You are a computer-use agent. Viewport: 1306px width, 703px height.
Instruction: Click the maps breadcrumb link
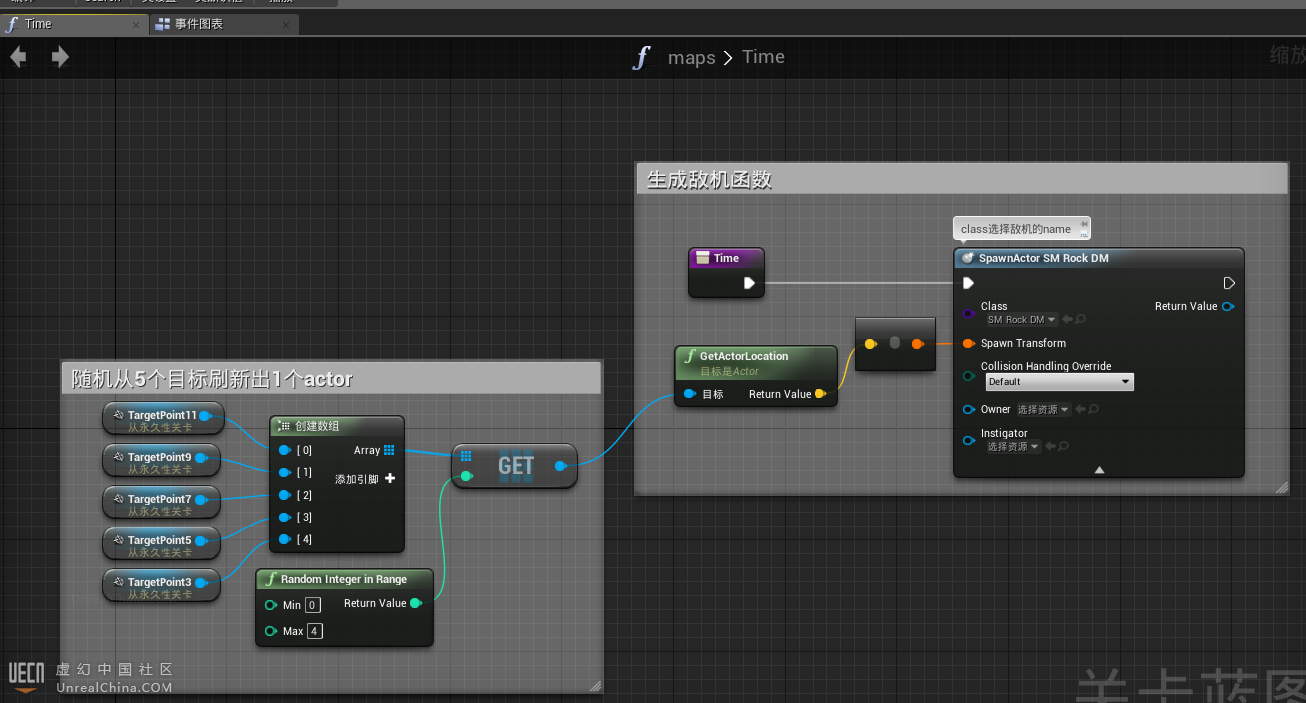pyautogui.click(x=692, y=57)
